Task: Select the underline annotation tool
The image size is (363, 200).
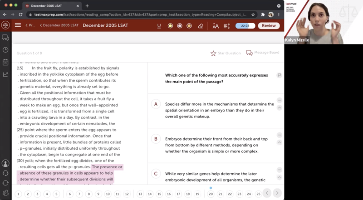Action: click(159, 26)
